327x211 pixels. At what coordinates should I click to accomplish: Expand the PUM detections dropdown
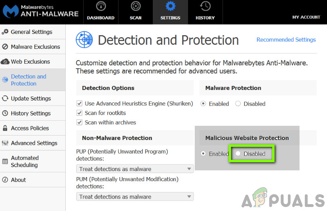click(x=135, y=197)
